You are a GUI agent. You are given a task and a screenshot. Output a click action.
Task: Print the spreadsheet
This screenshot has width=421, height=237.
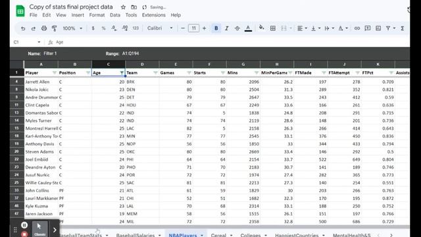click(44, 28)
